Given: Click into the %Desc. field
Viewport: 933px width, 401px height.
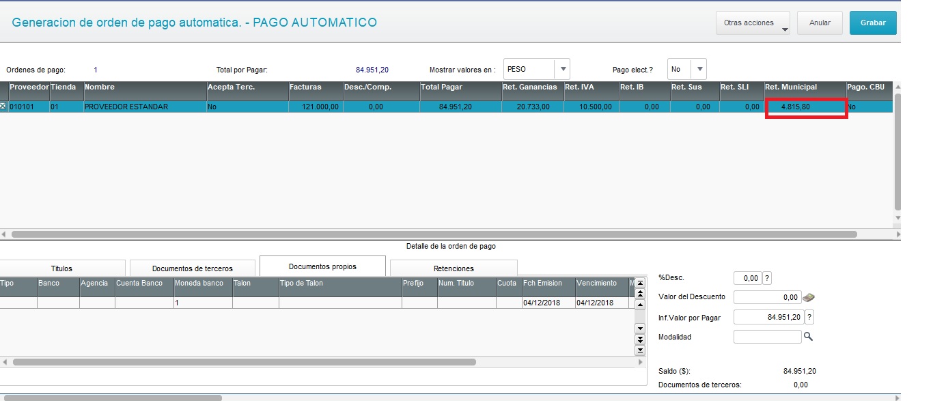Looking at the screenshot, I should coord(747,278).
